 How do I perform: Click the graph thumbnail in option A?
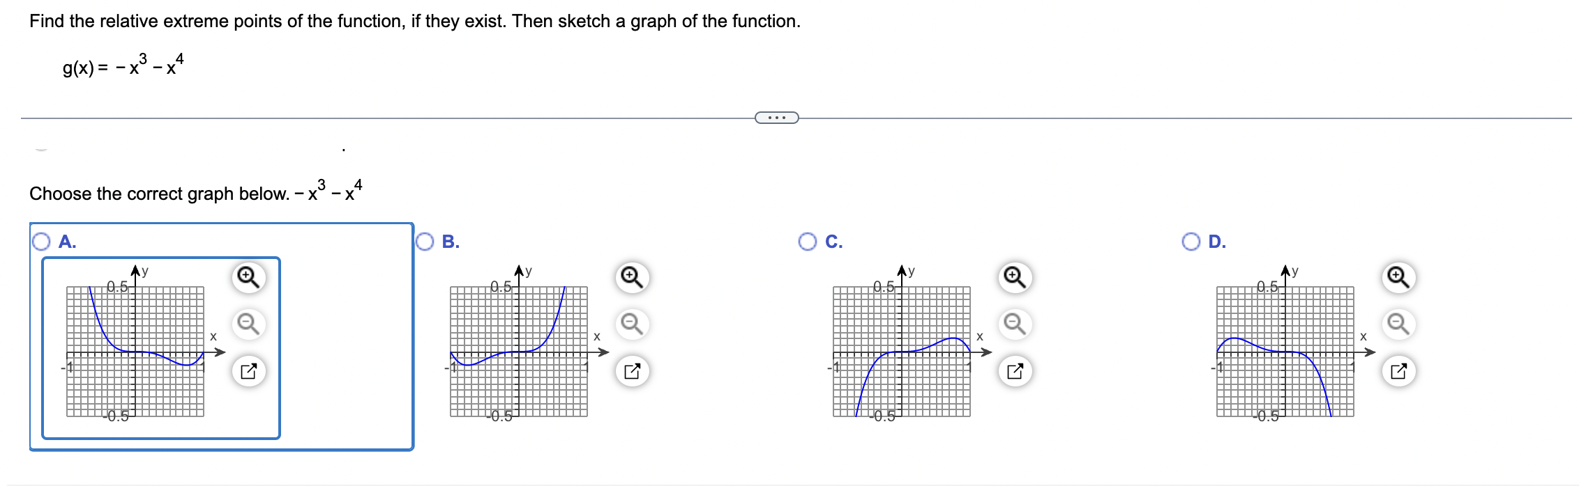click(136, 348)
